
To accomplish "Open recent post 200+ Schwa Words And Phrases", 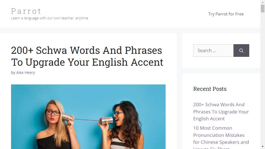I will [221, 112].
